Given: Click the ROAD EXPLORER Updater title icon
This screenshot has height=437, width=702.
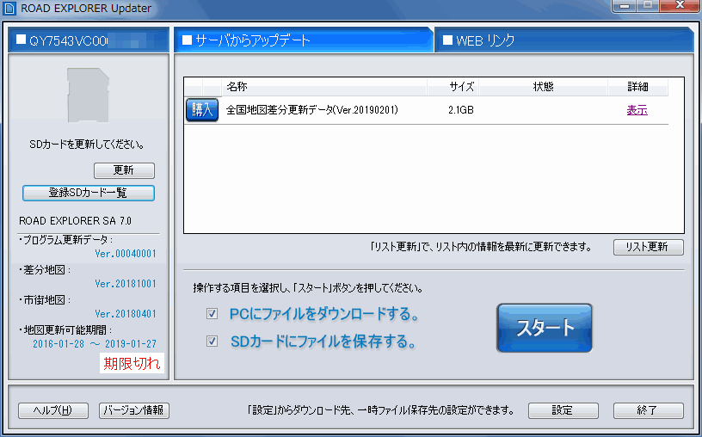Looking at the screenshot, I should coord(9,8).
